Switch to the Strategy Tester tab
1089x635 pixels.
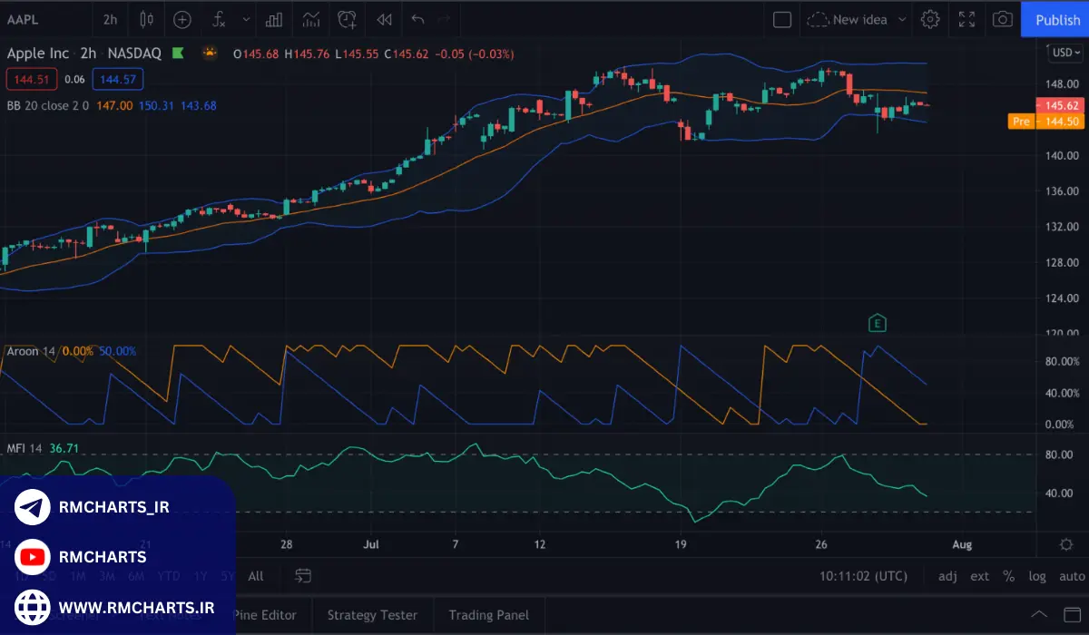pyautogui.click(x=372, y=615)
